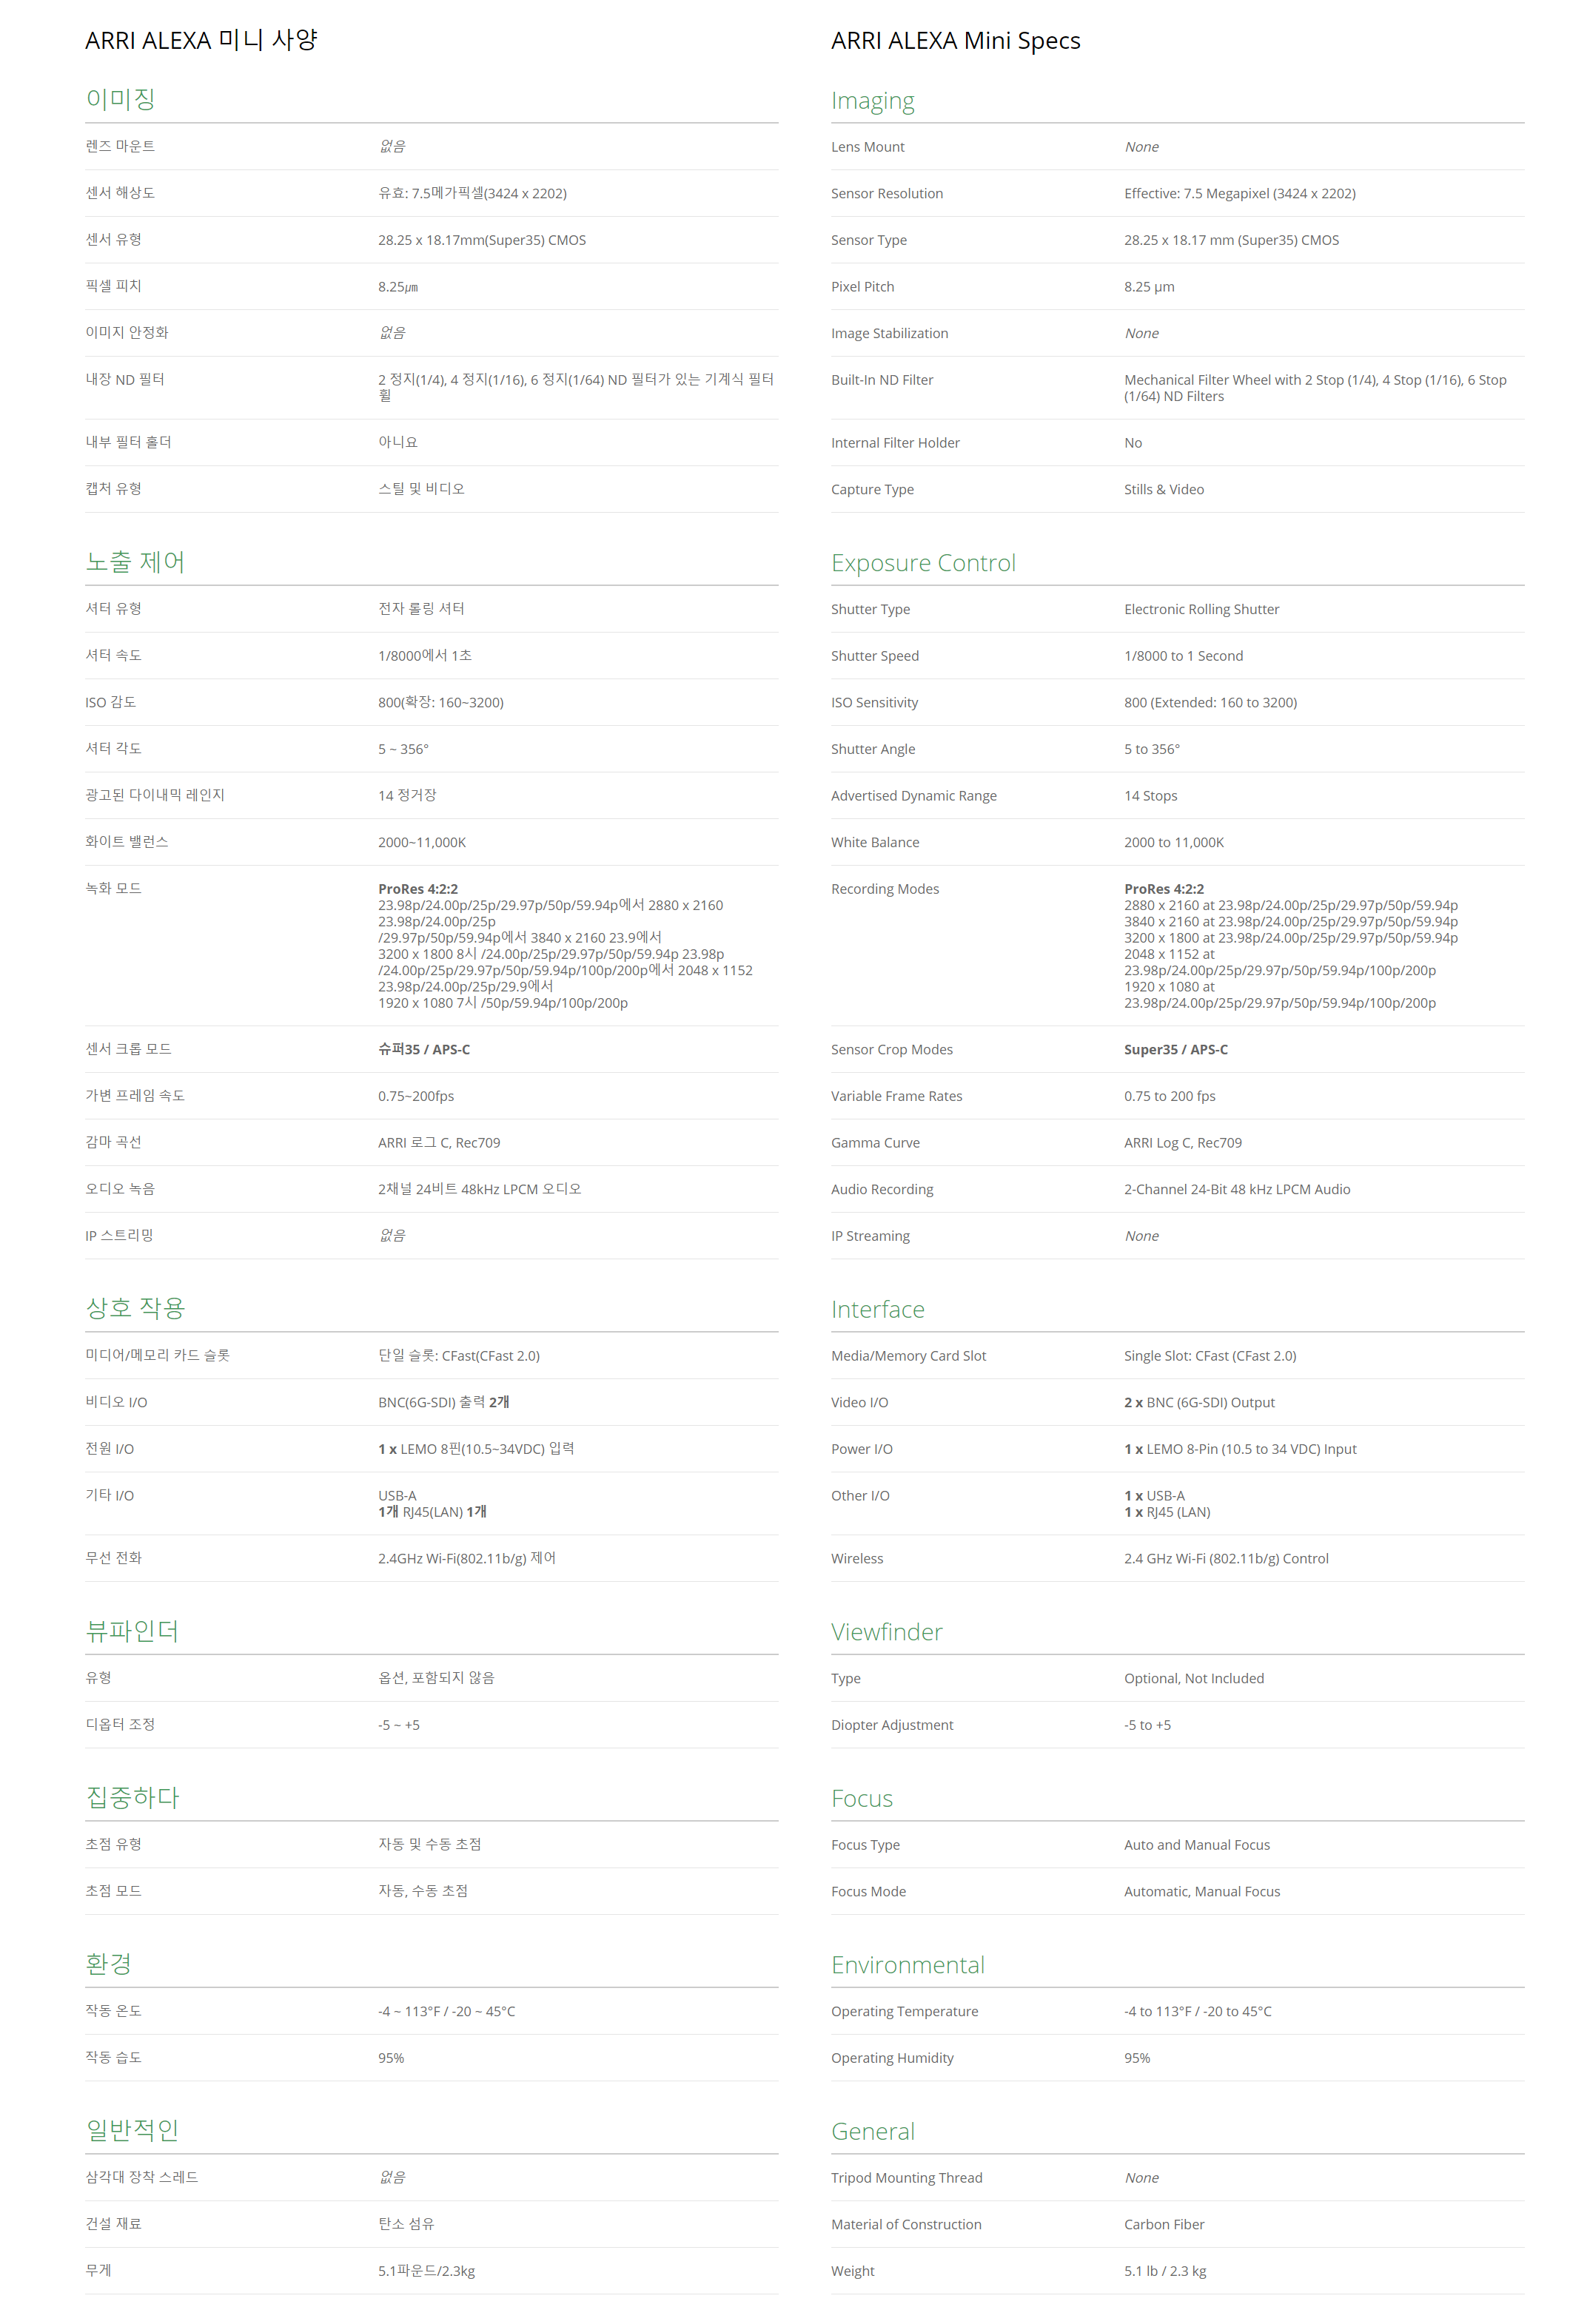The image size is (1590, 2324).
Task: Click the 'ProRes 4:2:2' text in the English column
Action: pyautogui.click(x=1163, y=889)
